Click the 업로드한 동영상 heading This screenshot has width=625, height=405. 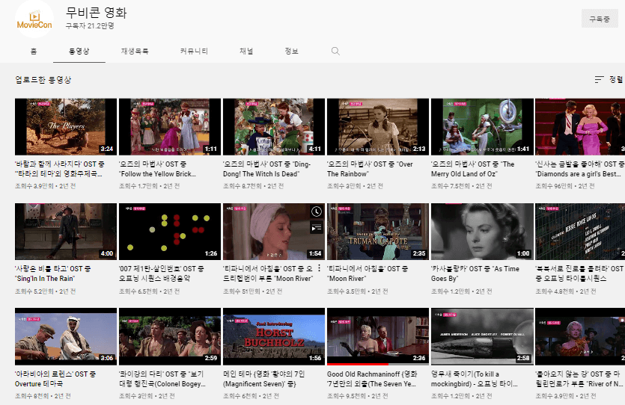tap(43, 79)
